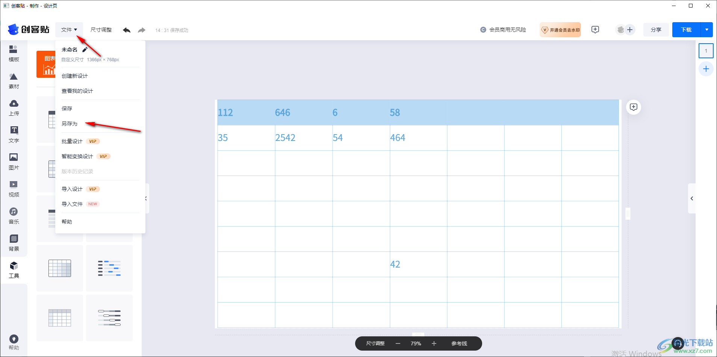Open the 上传 upload panel
The image size is (717, 357).
(x=14, y=108)
